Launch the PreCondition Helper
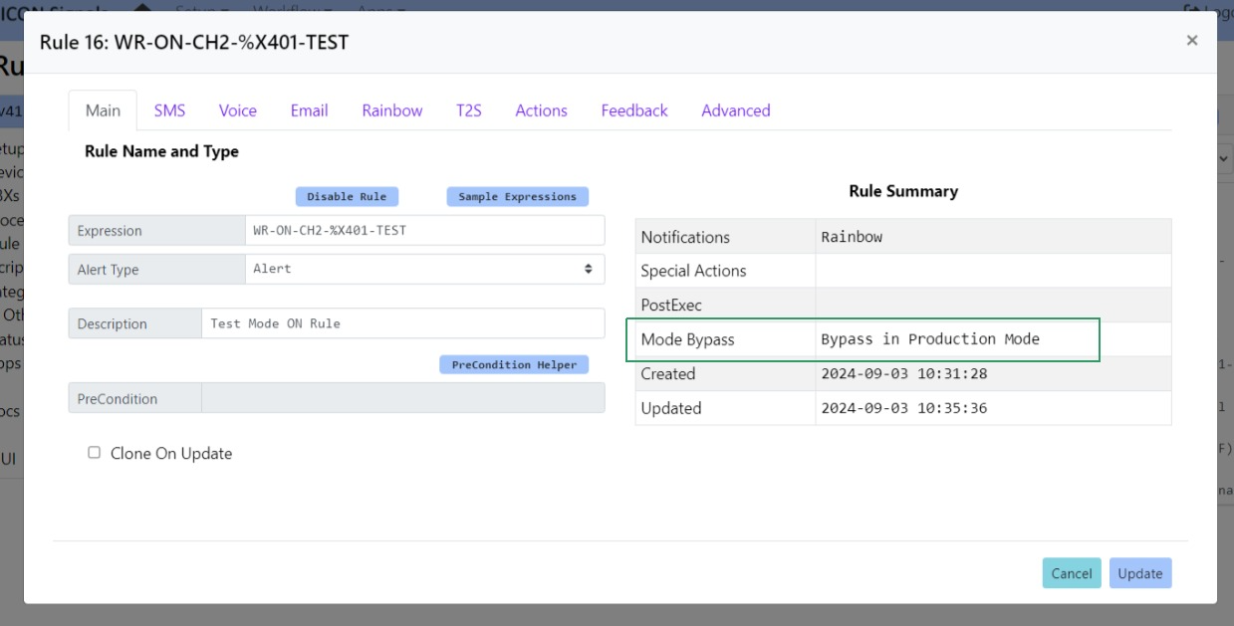The height and width of the screenshot is (626, 1234). [514, 364]
